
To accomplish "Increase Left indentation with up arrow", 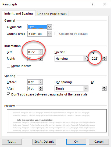I will click(x=41, y=51).
